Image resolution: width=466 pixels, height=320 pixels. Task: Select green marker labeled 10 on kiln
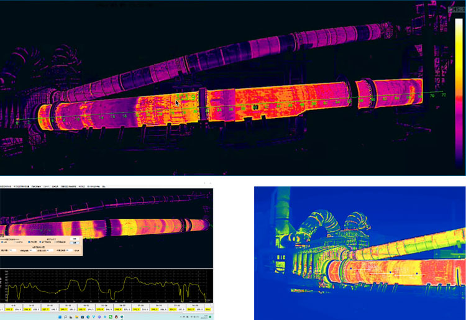[77, 119]
